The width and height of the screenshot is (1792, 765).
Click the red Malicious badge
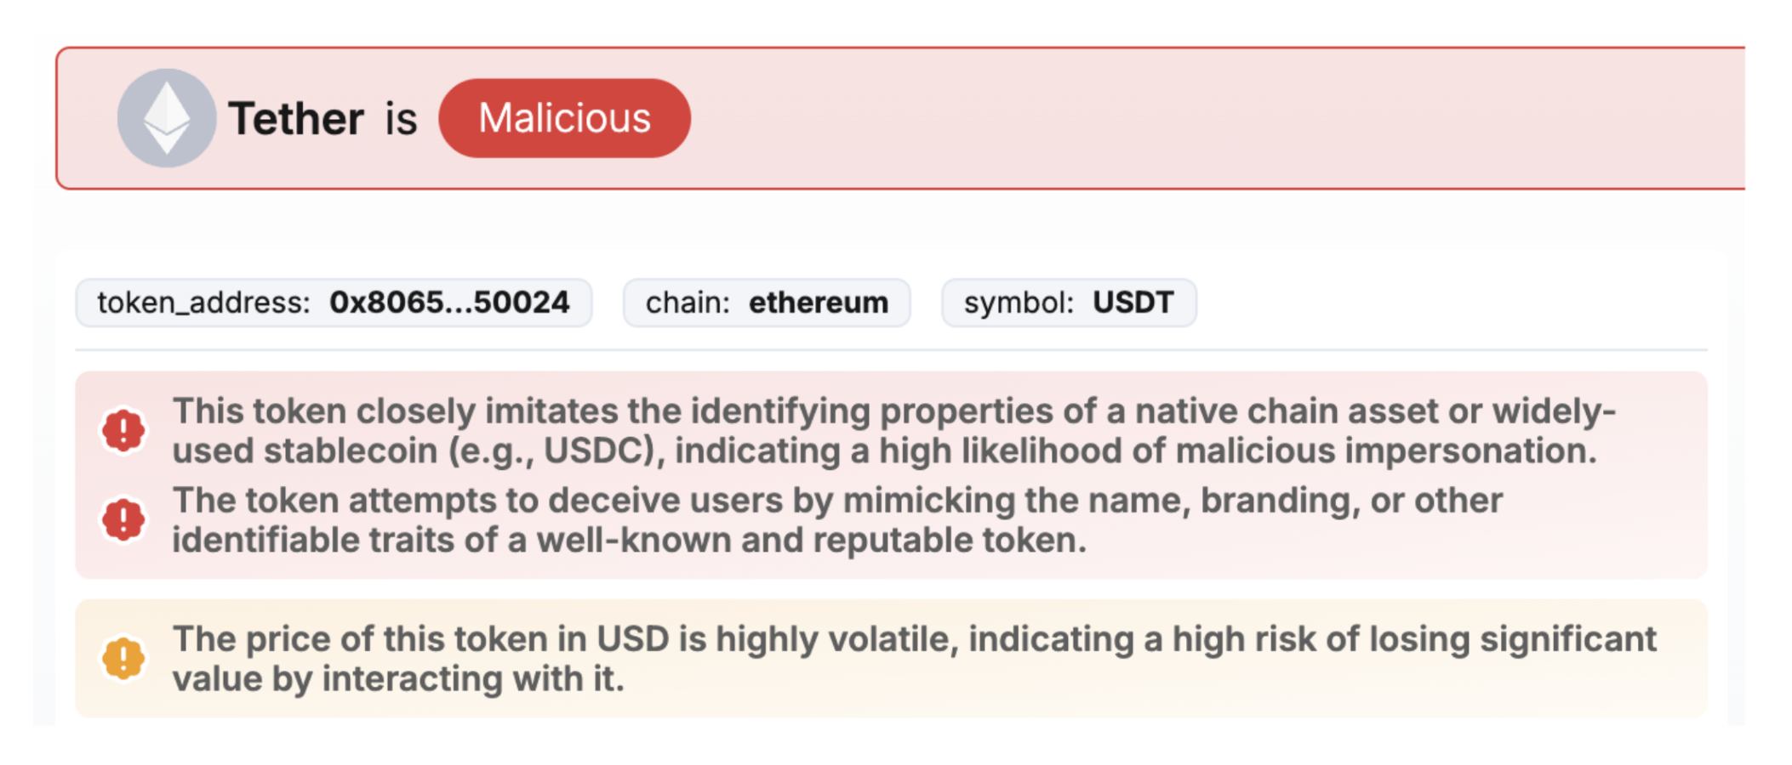click(x=564, y=118)
